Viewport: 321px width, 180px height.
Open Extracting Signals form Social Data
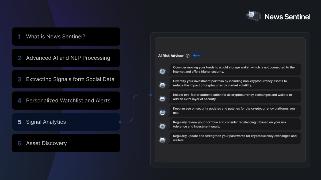pyautogui.click(x=66, y=79)
